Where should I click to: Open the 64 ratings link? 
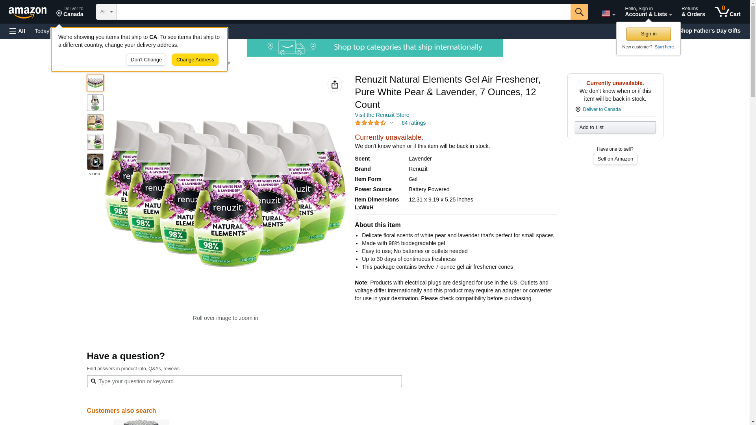click(413, 123)
